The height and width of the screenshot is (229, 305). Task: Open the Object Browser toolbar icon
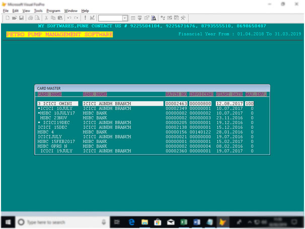click(170, 18)
